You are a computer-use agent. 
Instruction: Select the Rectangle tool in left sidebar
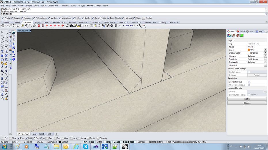[x=6, y=44]
